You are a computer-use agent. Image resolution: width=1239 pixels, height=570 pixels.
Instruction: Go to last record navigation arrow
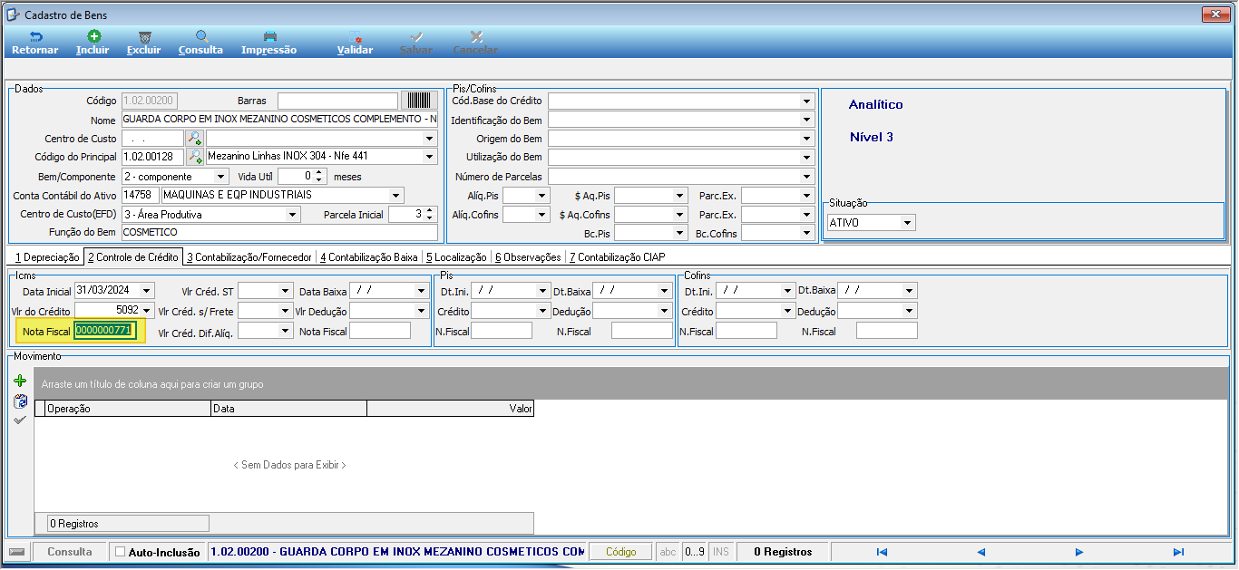pos(1178,552)
